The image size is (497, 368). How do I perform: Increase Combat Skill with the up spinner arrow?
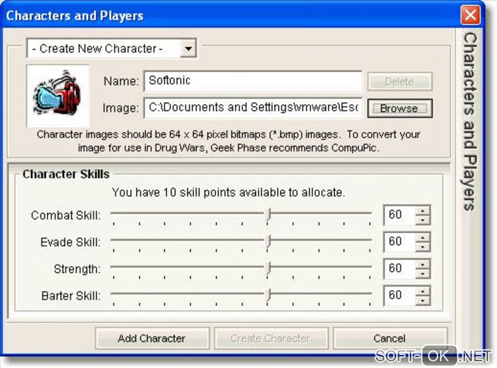422,211
